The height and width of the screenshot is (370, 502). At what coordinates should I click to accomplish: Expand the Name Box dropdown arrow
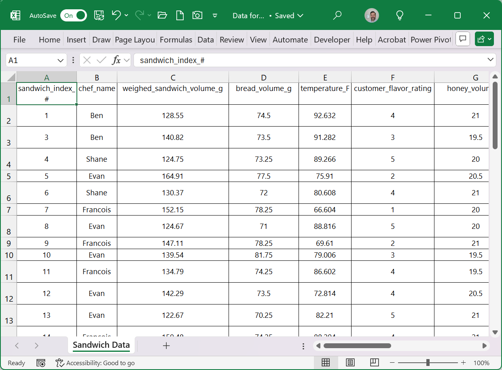tap(61, 60)
